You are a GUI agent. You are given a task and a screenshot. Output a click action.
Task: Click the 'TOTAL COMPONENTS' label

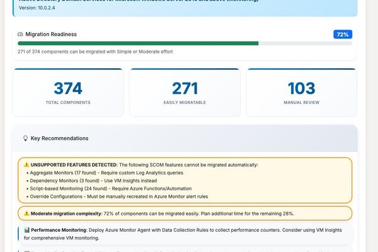pyautogui.click(x=68, y=103)
